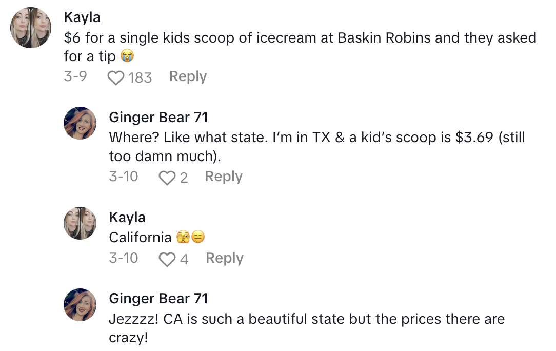The image size is (556, 351).
Task: Visit Ginger Bear 71 username above Jezzzz comment
Action: tap(158, 298)
